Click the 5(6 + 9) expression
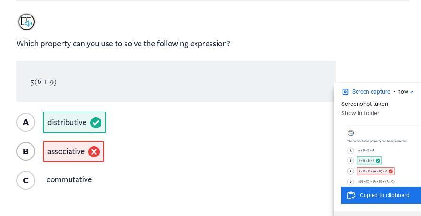The image size is (421, 216). coord(44,82)
